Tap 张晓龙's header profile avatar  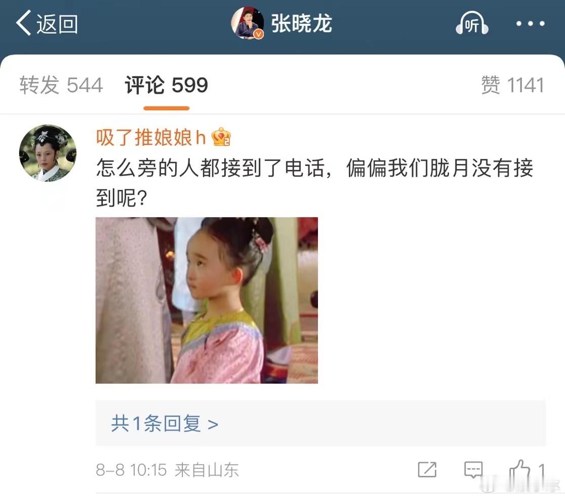247,23
